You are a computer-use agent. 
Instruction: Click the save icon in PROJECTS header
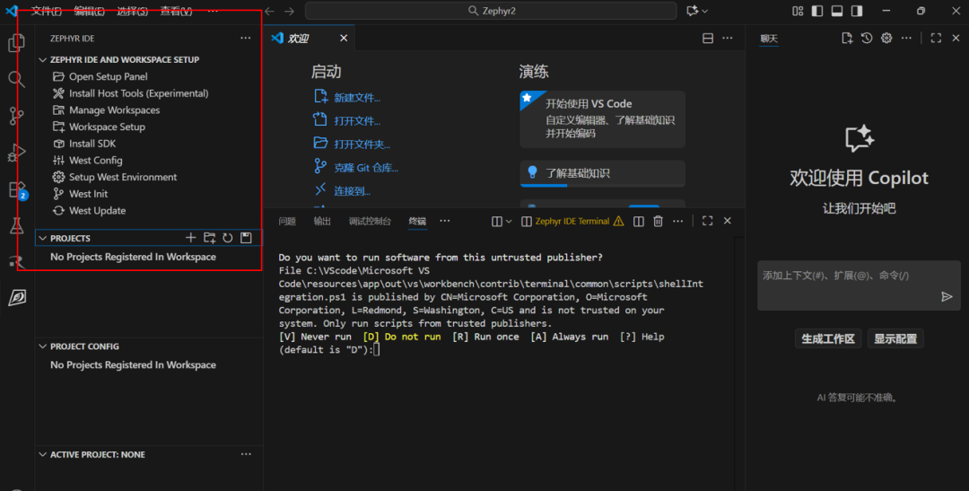tap(246, 238)
